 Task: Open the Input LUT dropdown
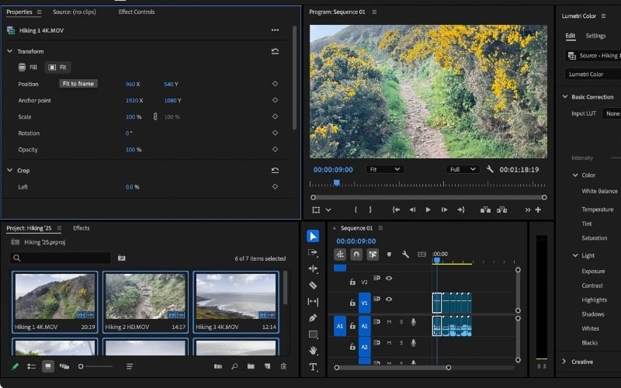coord(612,113)
